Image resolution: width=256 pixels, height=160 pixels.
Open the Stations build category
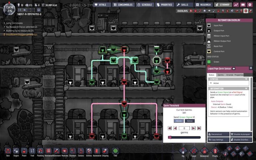click(81, 151)
